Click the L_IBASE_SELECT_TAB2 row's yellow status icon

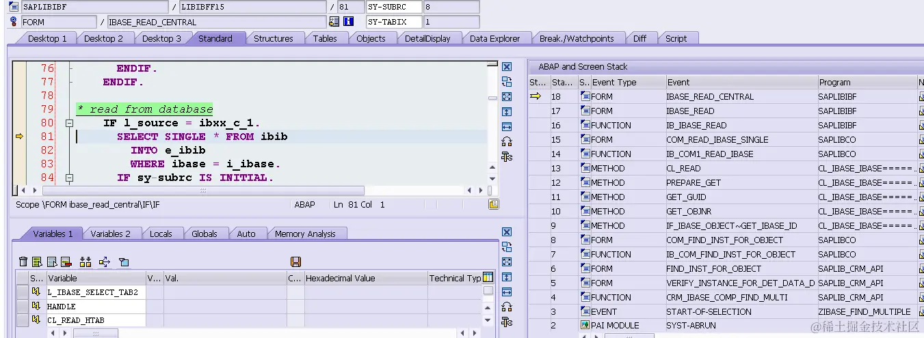(x=36, y=292)
